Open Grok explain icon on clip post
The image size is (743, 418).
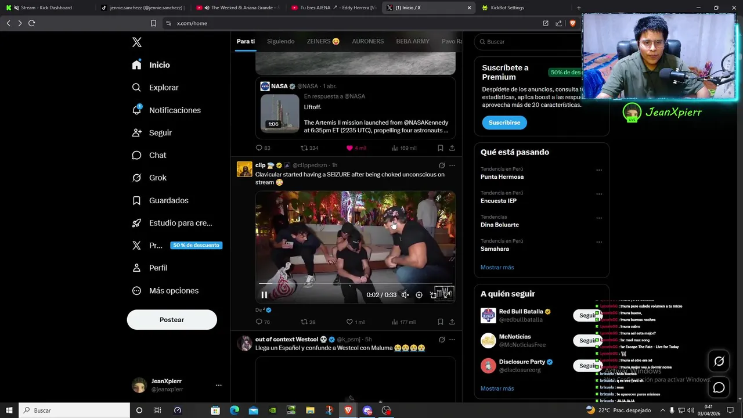coord(442,165)
